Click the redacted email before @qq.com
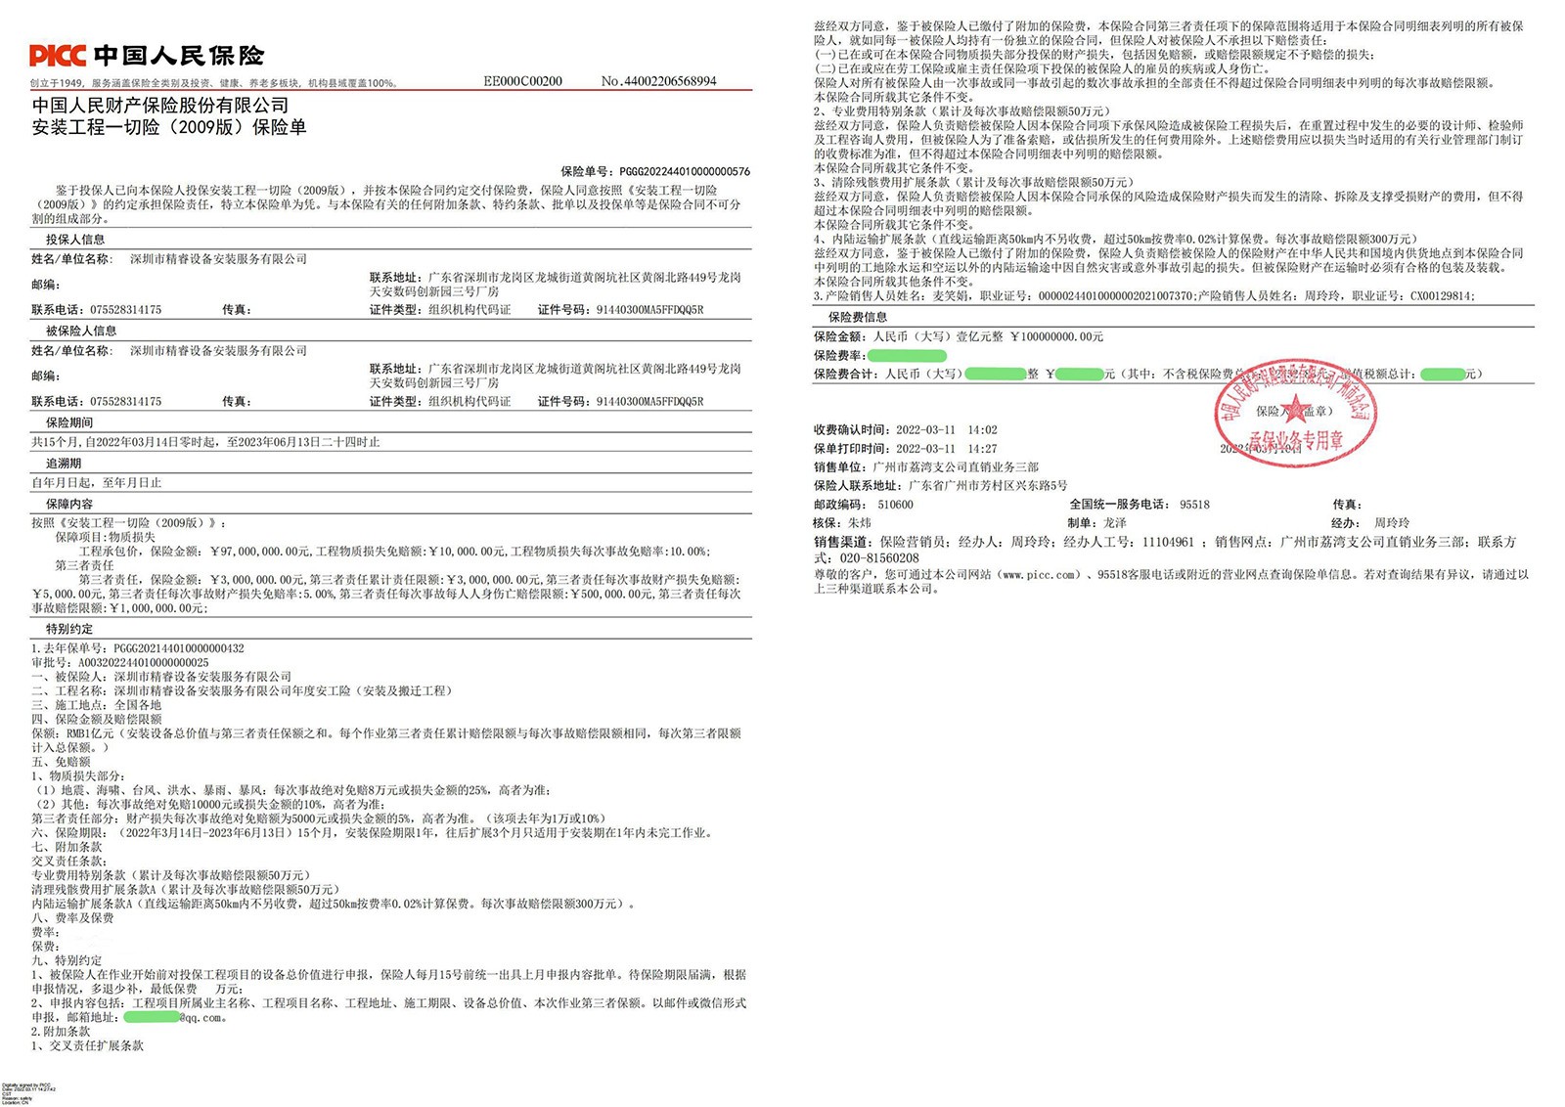This screenshot has width=1565, height=1107. coord(152,1017)
